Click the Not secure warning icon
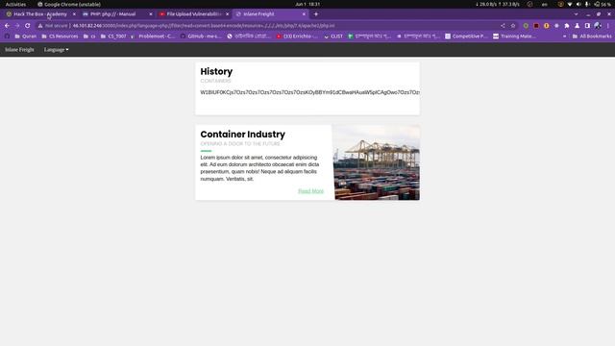The image size is (615, 346). click(x=40, y=26)
